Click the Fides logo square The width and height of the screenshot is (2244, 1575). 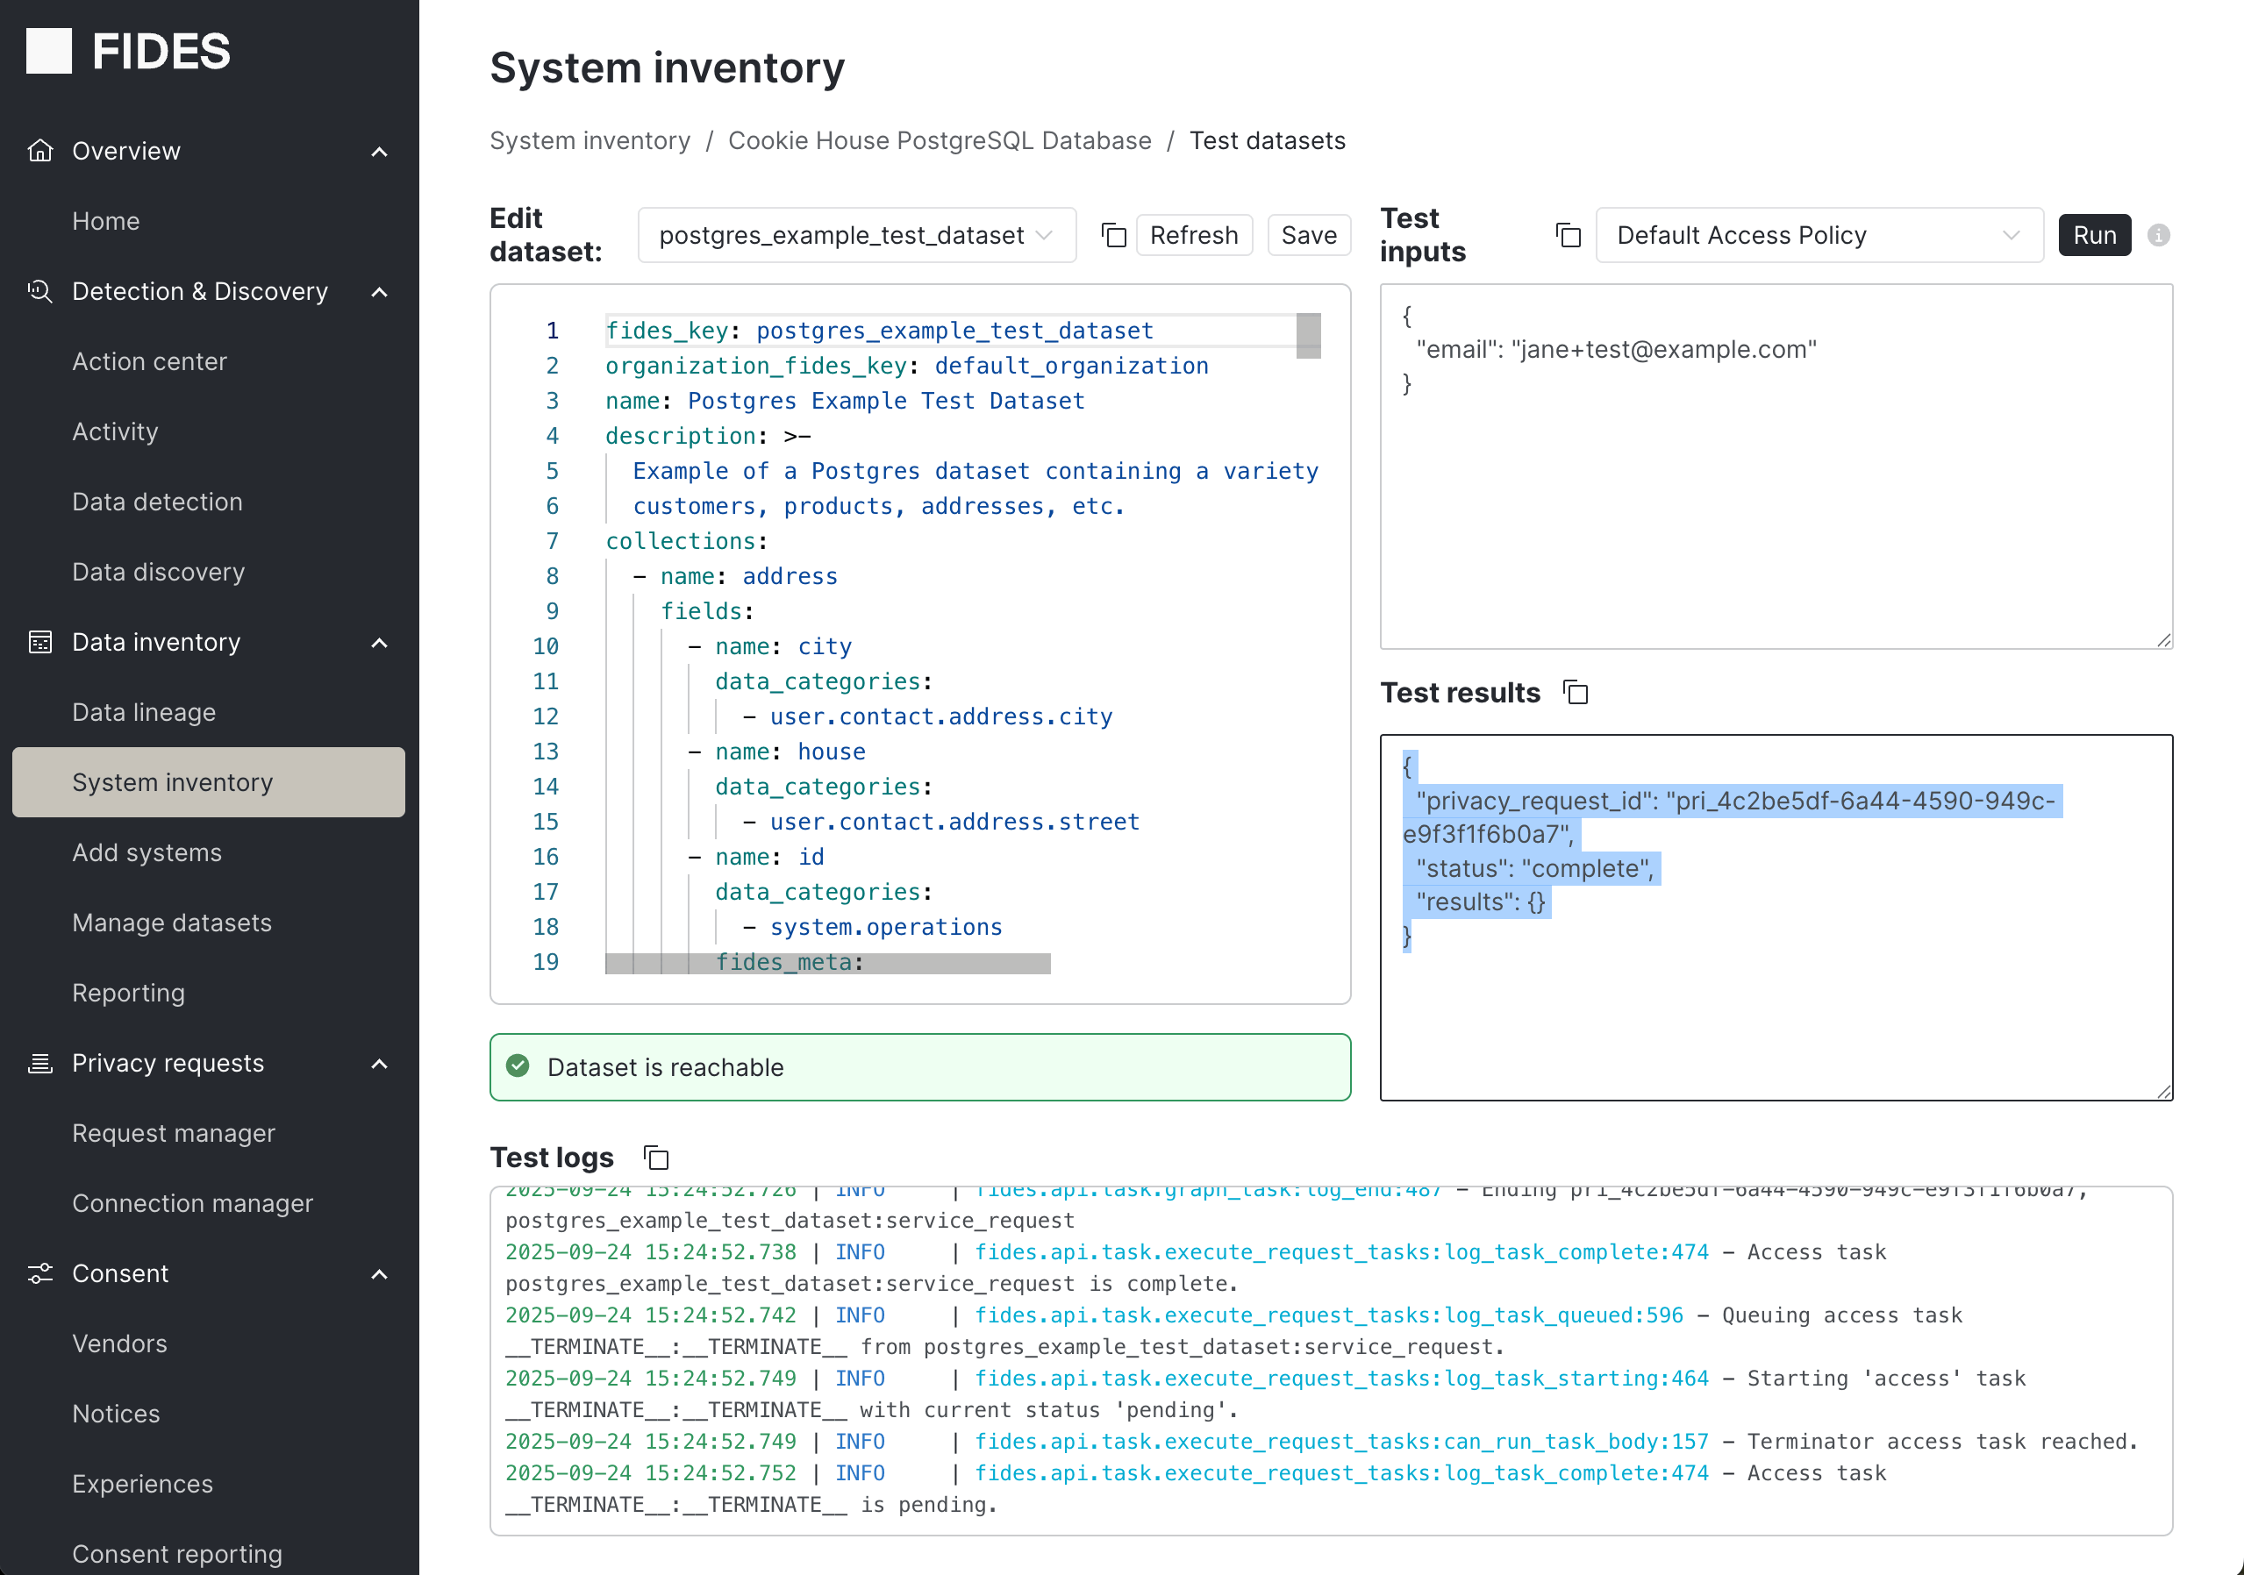pyautogui.click(x=49, y=51)
